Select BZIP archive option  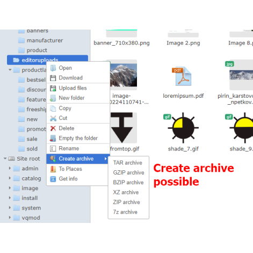click(x=128, y=183)
